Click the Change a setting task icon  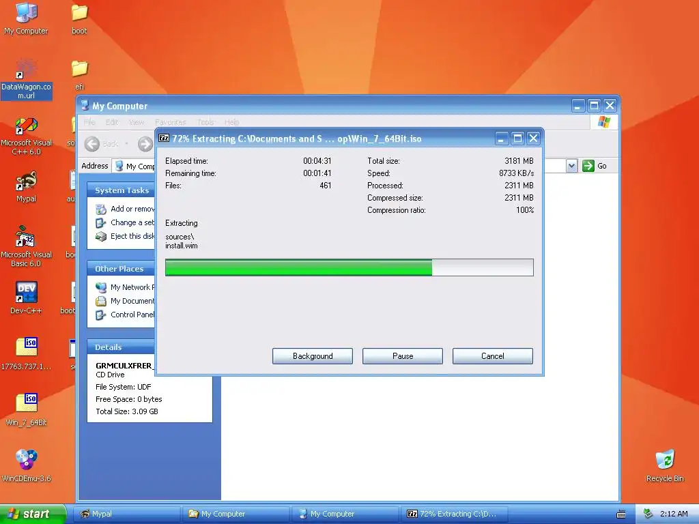tap(101, 223)
